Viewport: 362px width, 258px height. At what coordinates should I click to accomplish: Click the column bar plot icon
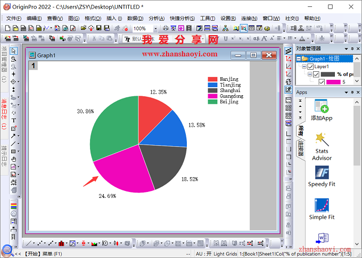tap(61, 243)
